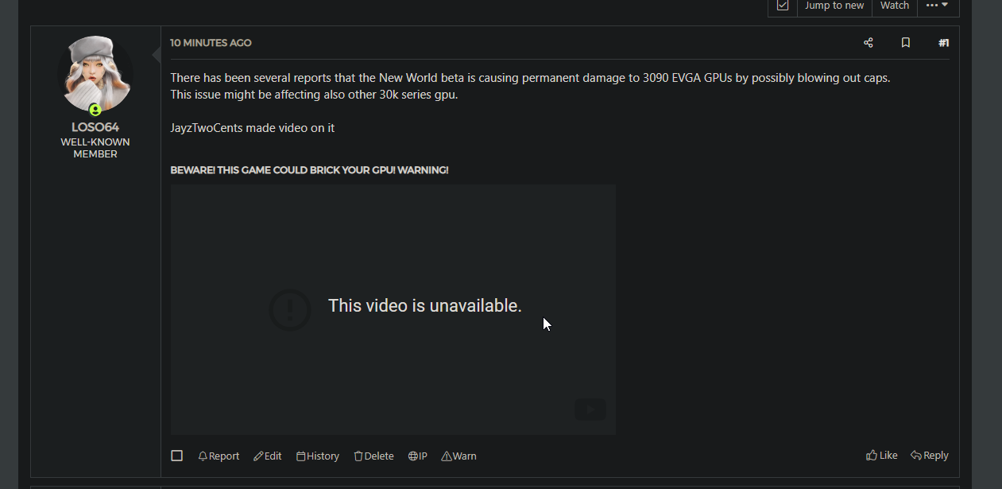Report this post
Screen dimensions: 1002x489
[x=219, y=456]
